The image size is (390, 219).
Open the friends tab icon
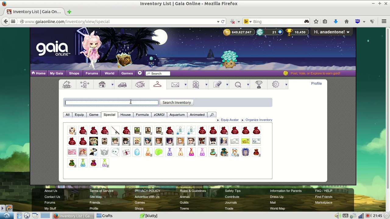point(196,85)
